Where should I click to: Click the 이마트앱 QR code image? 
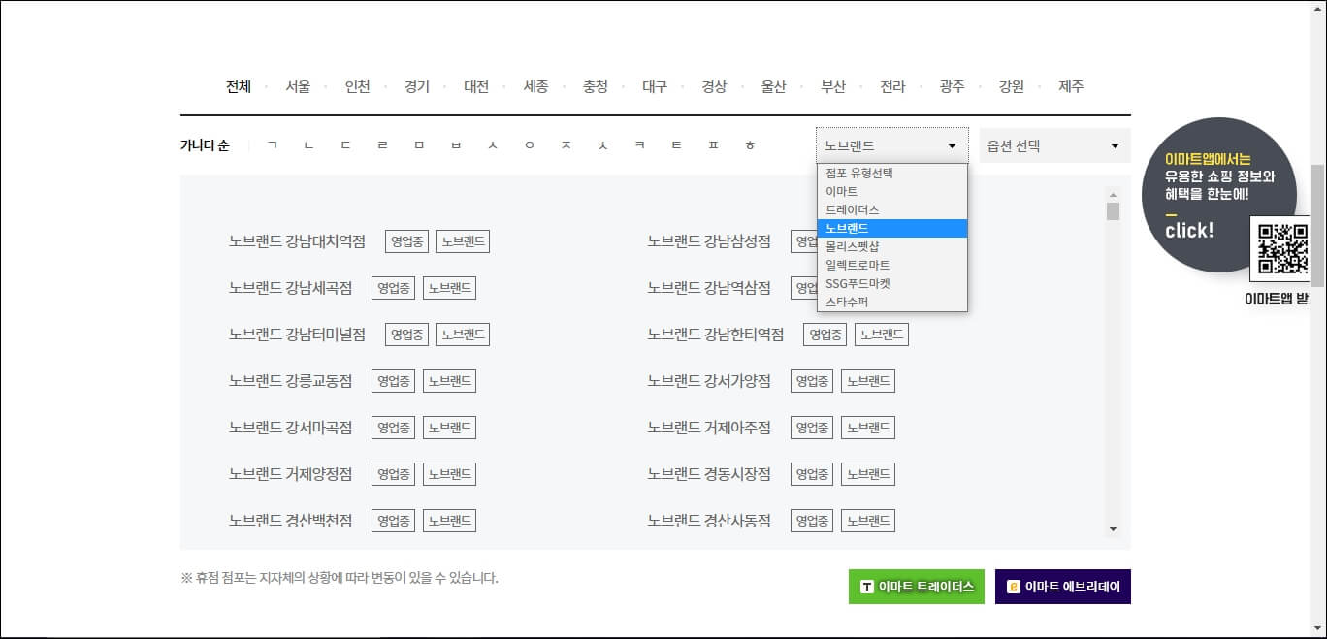click(x=1282, y=249)
